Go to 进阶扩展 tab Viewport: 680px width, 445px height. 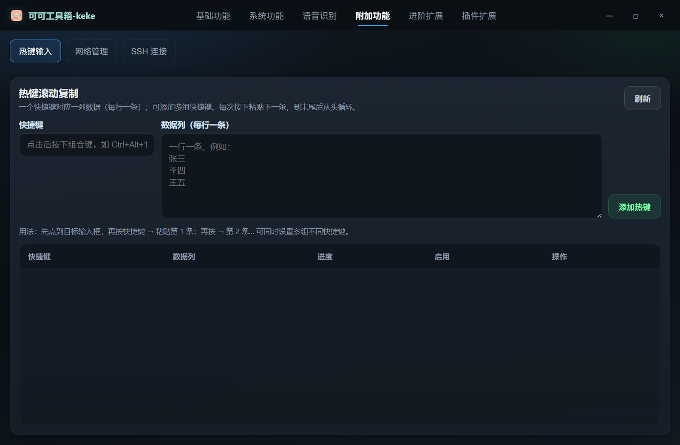[x=426, y=16]
